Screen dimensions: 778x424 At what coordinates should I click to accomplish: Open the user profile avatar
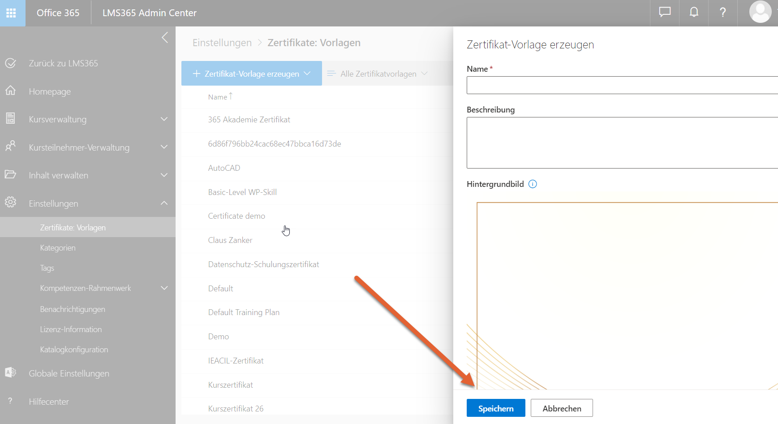[760, 12]
